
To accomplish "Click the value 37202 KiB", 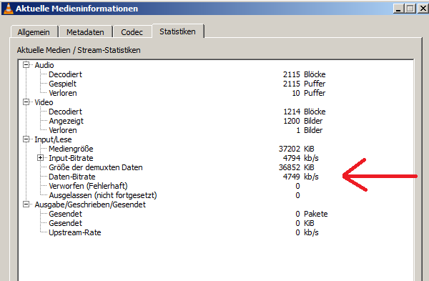I will 296,149.
